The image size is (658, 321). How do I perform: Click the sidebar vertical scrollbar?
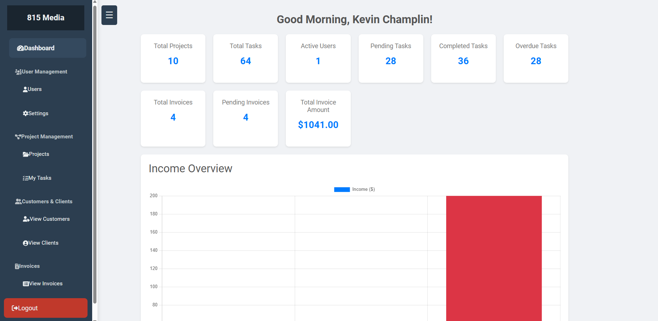click(95, 153)
